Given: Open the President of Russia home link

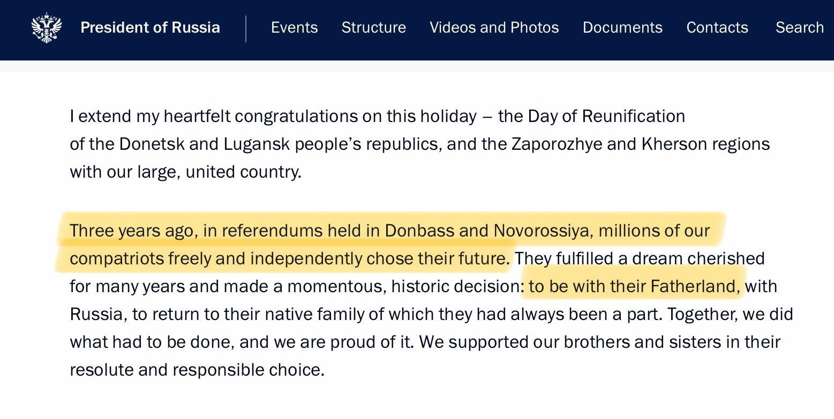Looking at the screenshot, I should [150, 28].
